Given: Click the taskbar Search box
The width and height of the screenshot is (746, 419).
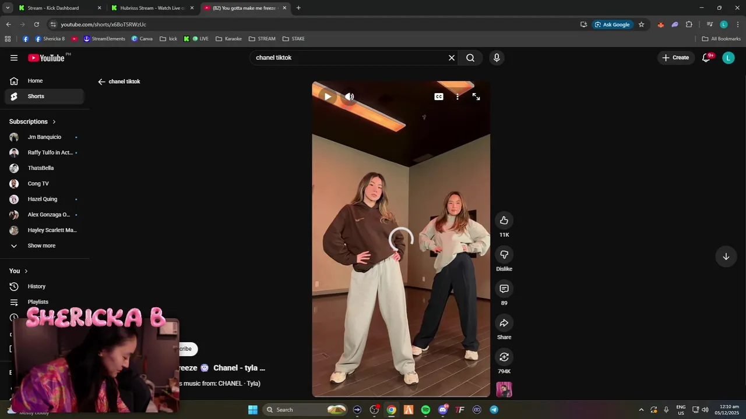Looking at the screenshot, I should click(x=305, y=410).
